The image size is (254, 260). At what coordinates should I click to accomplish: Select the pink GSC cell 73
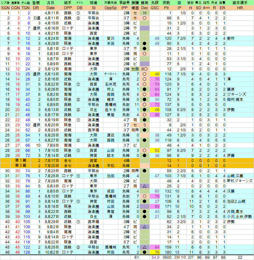155,84
